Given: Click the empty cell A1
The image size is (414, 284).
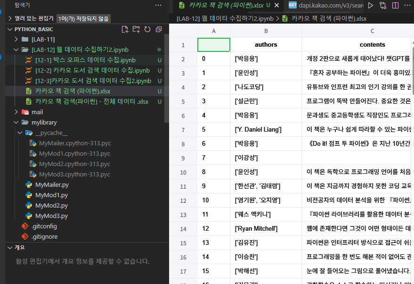Looking at the screenshot, I should click(x=214, y=45).
